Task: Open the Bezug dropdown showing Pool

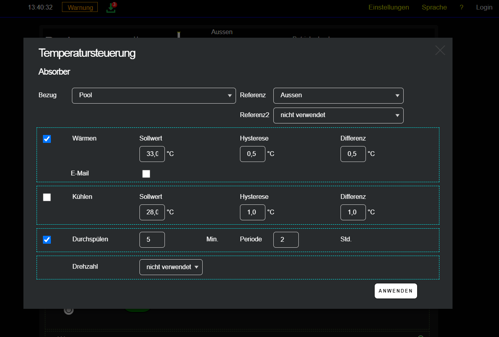Action: pyautogui.click(x=154, y=96)
